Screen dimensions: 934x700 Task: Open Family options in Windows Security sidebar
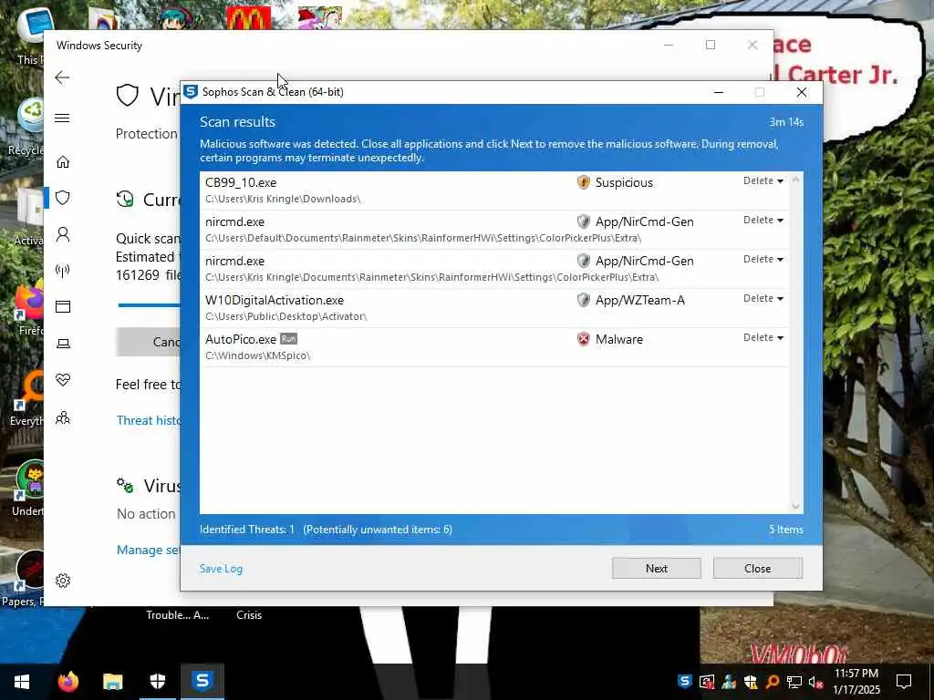click(x=63, y=417)
